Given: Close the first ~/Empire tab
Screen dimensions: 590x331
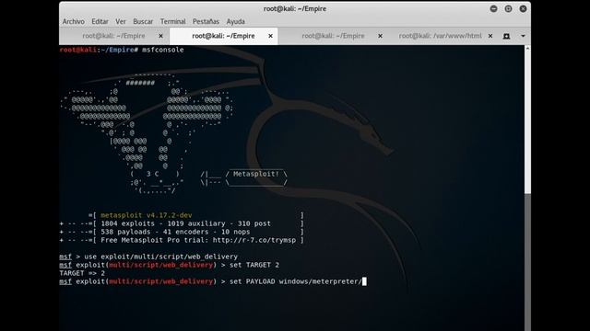Looking at the screenshot, I should coord(160,36).
